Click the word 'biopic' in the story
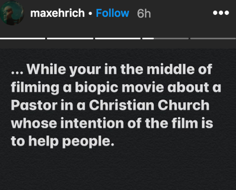The height and width of the screenshot is (190, 236). [97, 88]
